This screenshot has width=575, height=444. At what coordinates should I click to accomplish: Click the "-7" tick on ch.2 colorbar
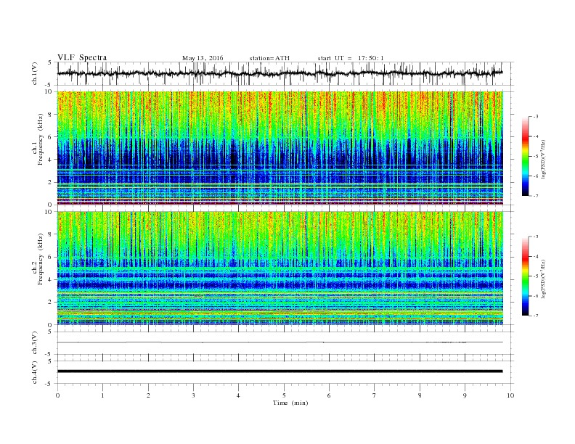[536, 316]
